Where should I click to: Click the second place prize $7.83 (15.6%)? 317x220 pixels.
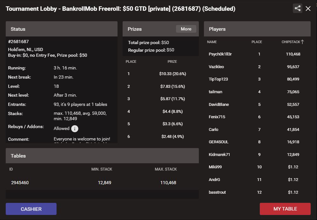pyautogui.click(x=172, y=87)
